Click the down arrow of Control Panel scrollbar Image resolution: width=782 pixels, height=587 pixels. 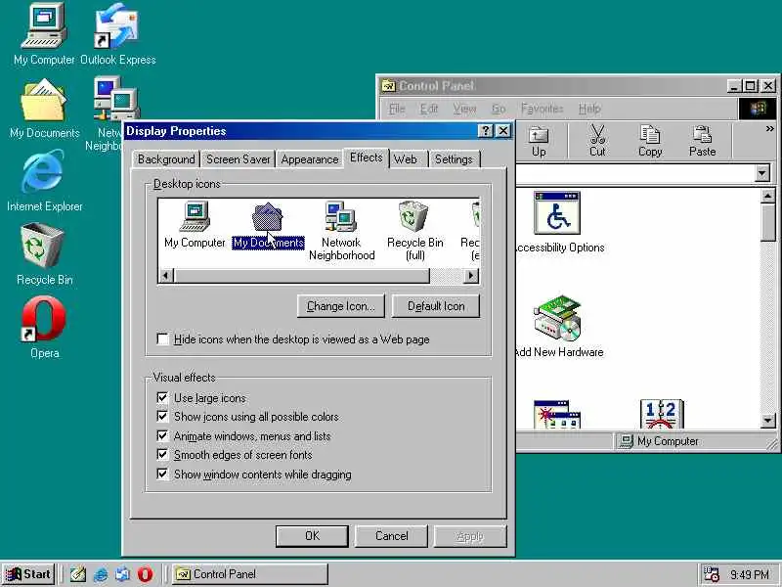(x=768, y=421)
